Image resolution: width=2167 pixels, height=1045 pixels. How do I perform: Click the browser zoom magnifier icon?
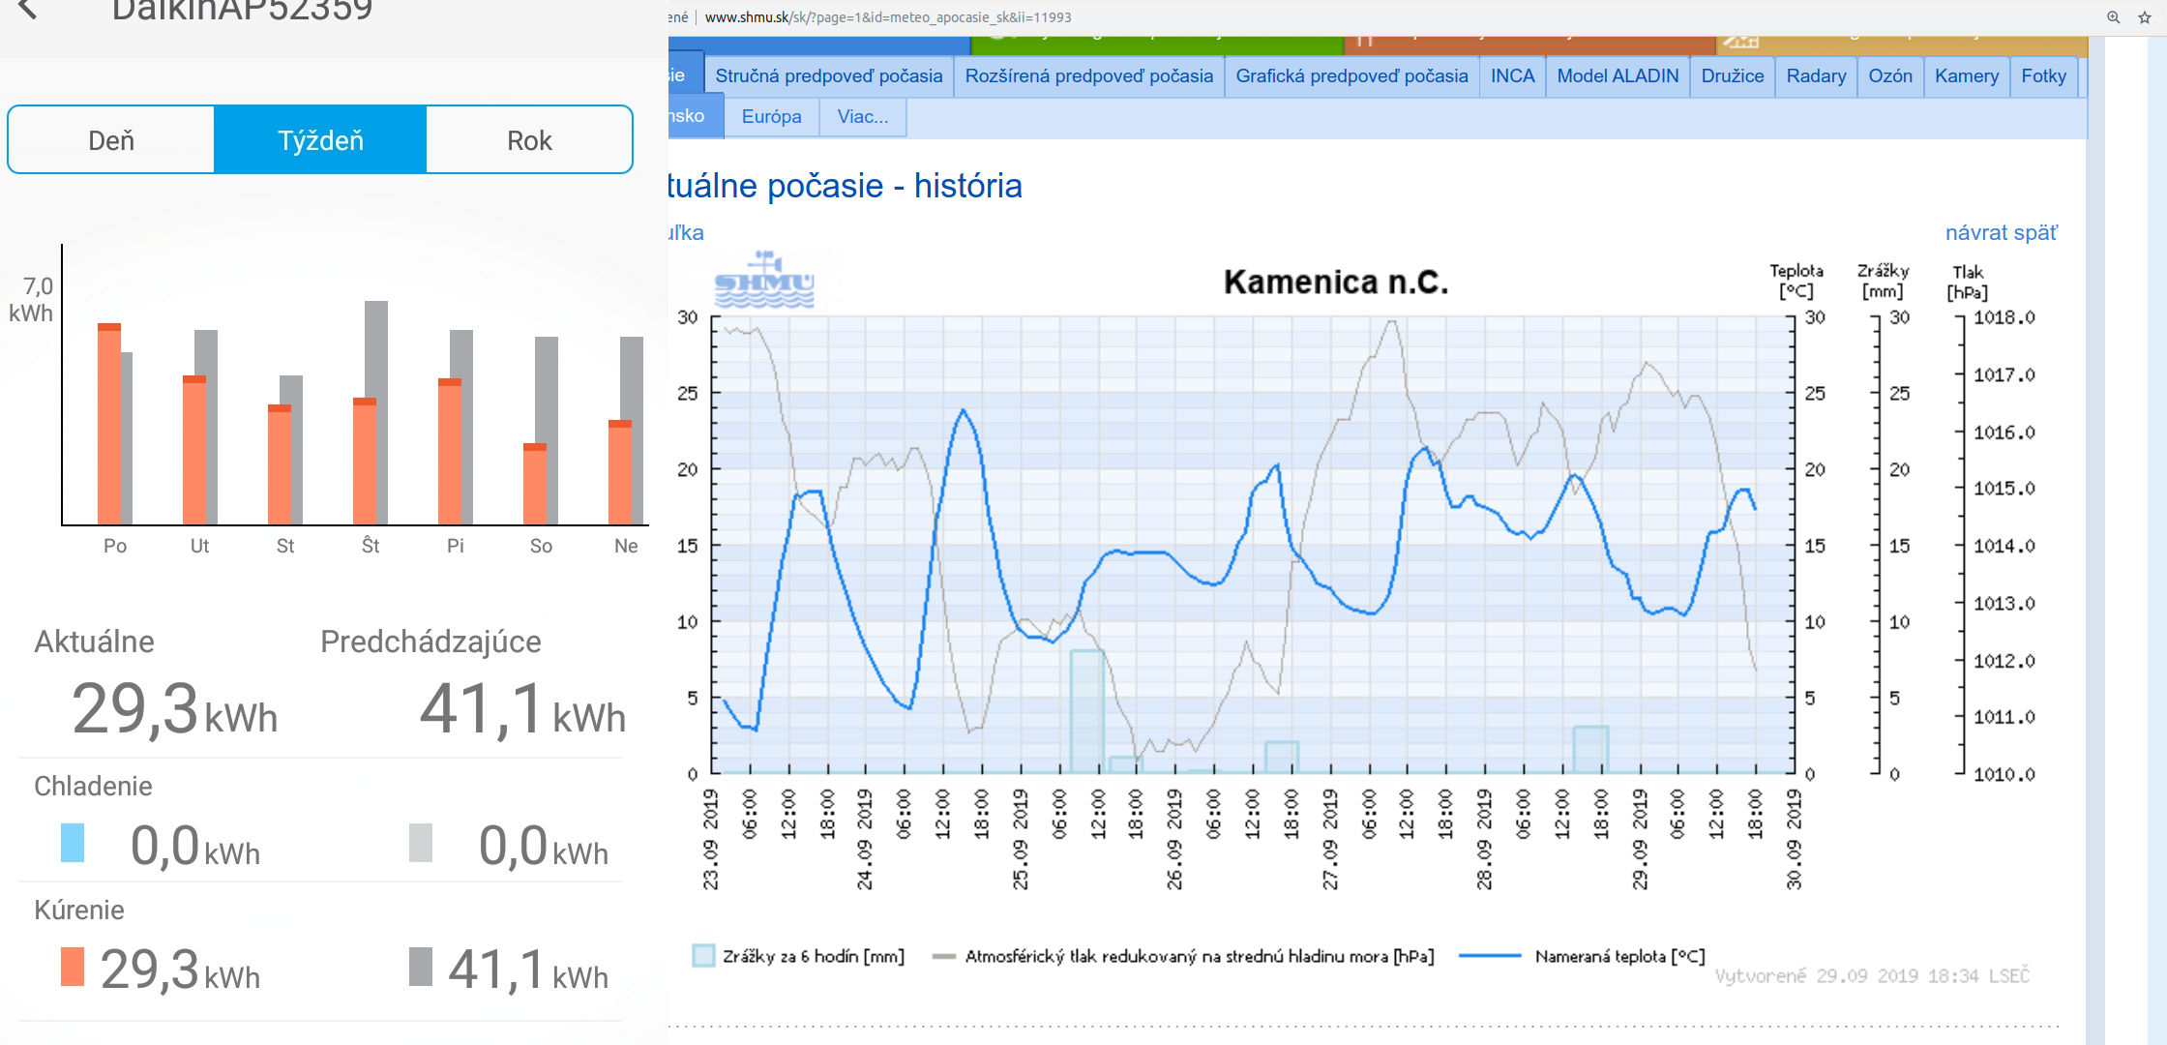[2114, 17]
